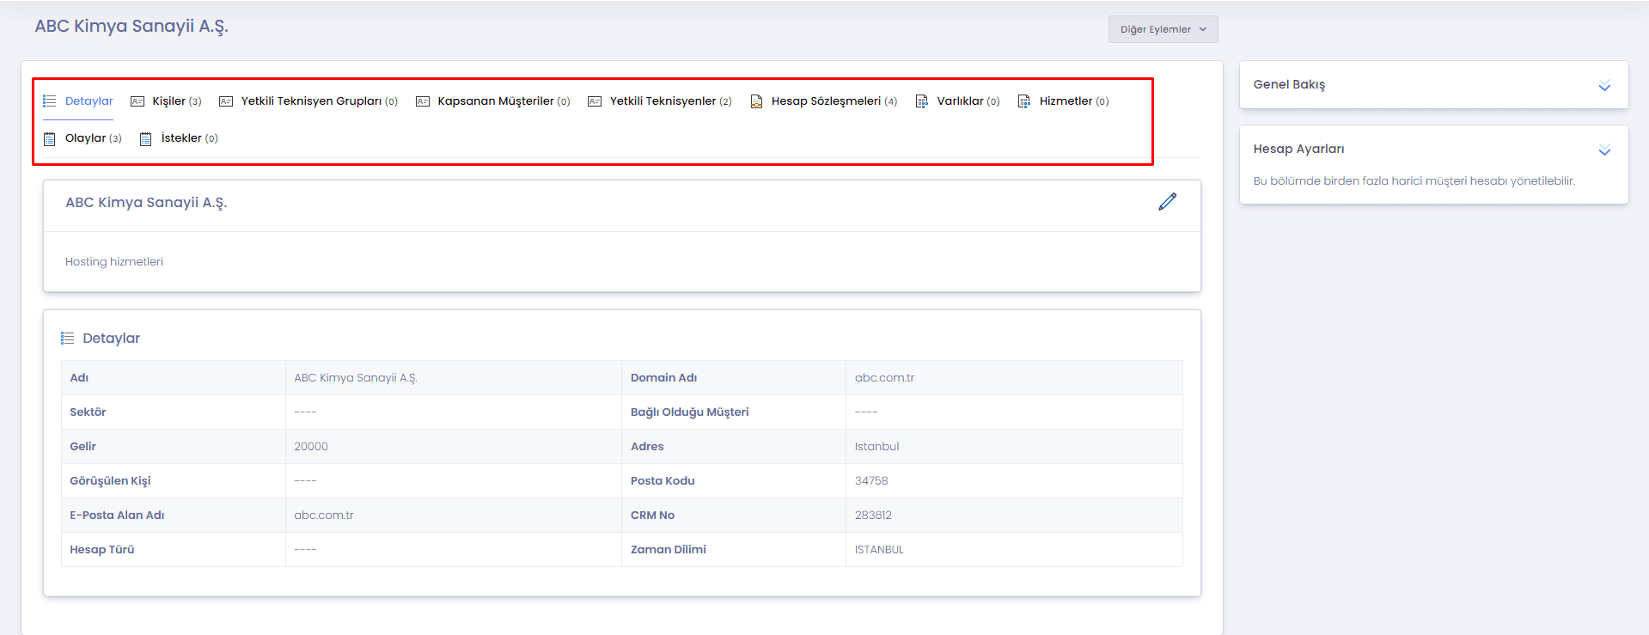Click the Hesap Sözleşmeleri document icon
1649x635 pixels.
[756, 101]
